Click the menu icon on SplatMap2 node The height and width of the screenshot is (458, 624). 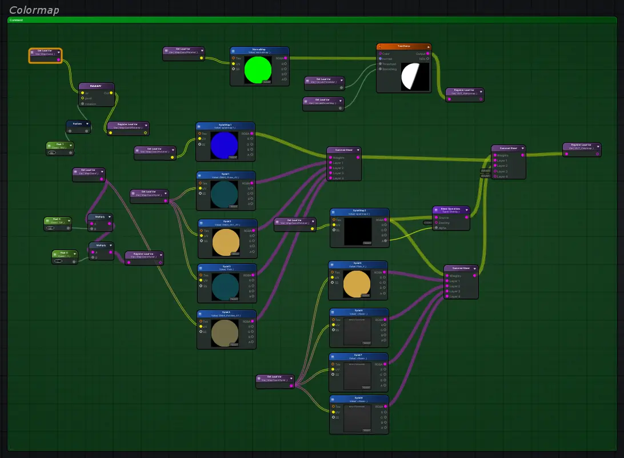coord(334,212)
